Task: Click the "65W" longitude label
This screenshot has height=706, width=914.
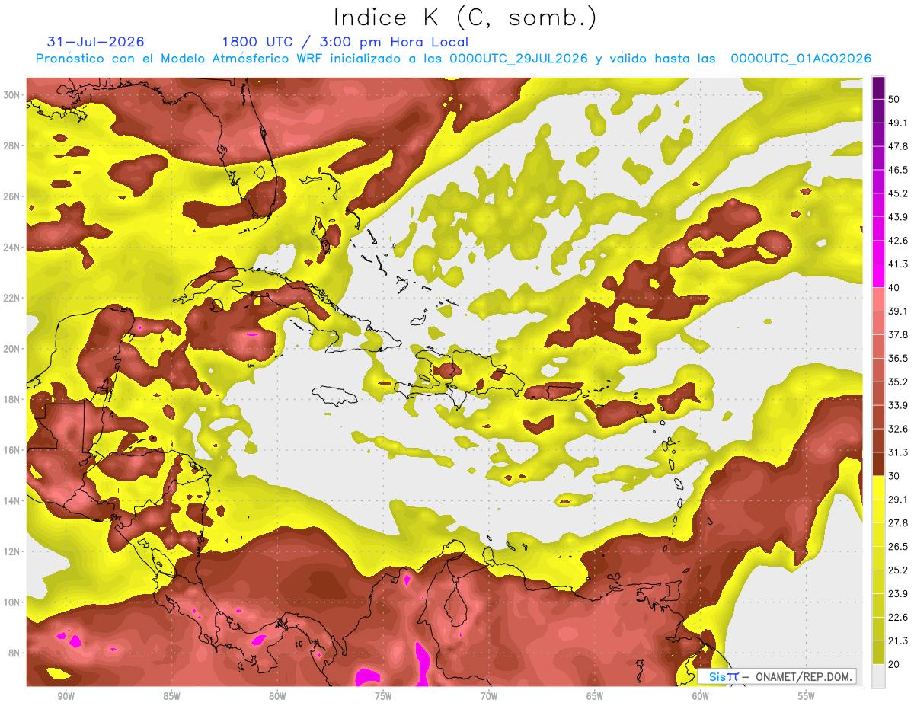Action: [x=595, y=696]
